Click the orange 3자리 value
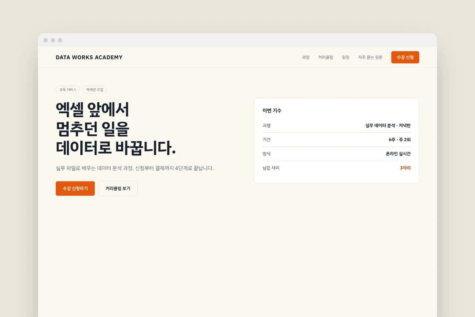This screenshot has width=475, height=317. (405, 168)
